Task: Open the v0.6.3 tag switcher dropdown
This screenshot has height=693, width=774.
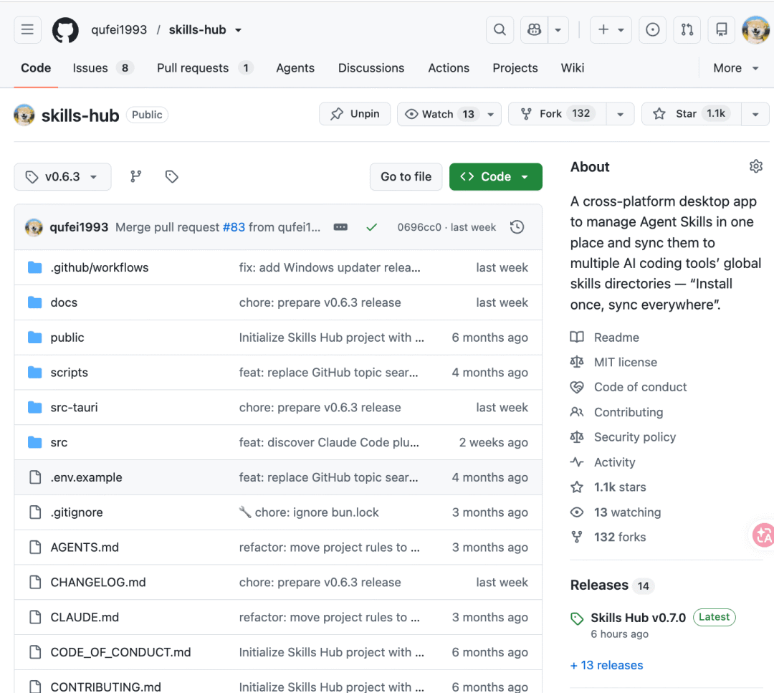Action: point(62,177)
